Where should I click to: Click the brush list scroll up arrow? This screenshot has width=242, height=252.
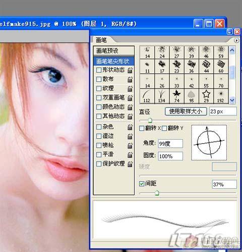tap(232, 50)
